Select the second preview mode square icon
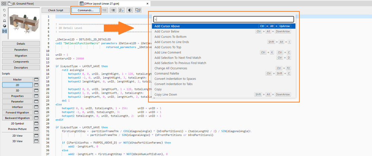Screen dimensions: 372x156 point(4,15)
